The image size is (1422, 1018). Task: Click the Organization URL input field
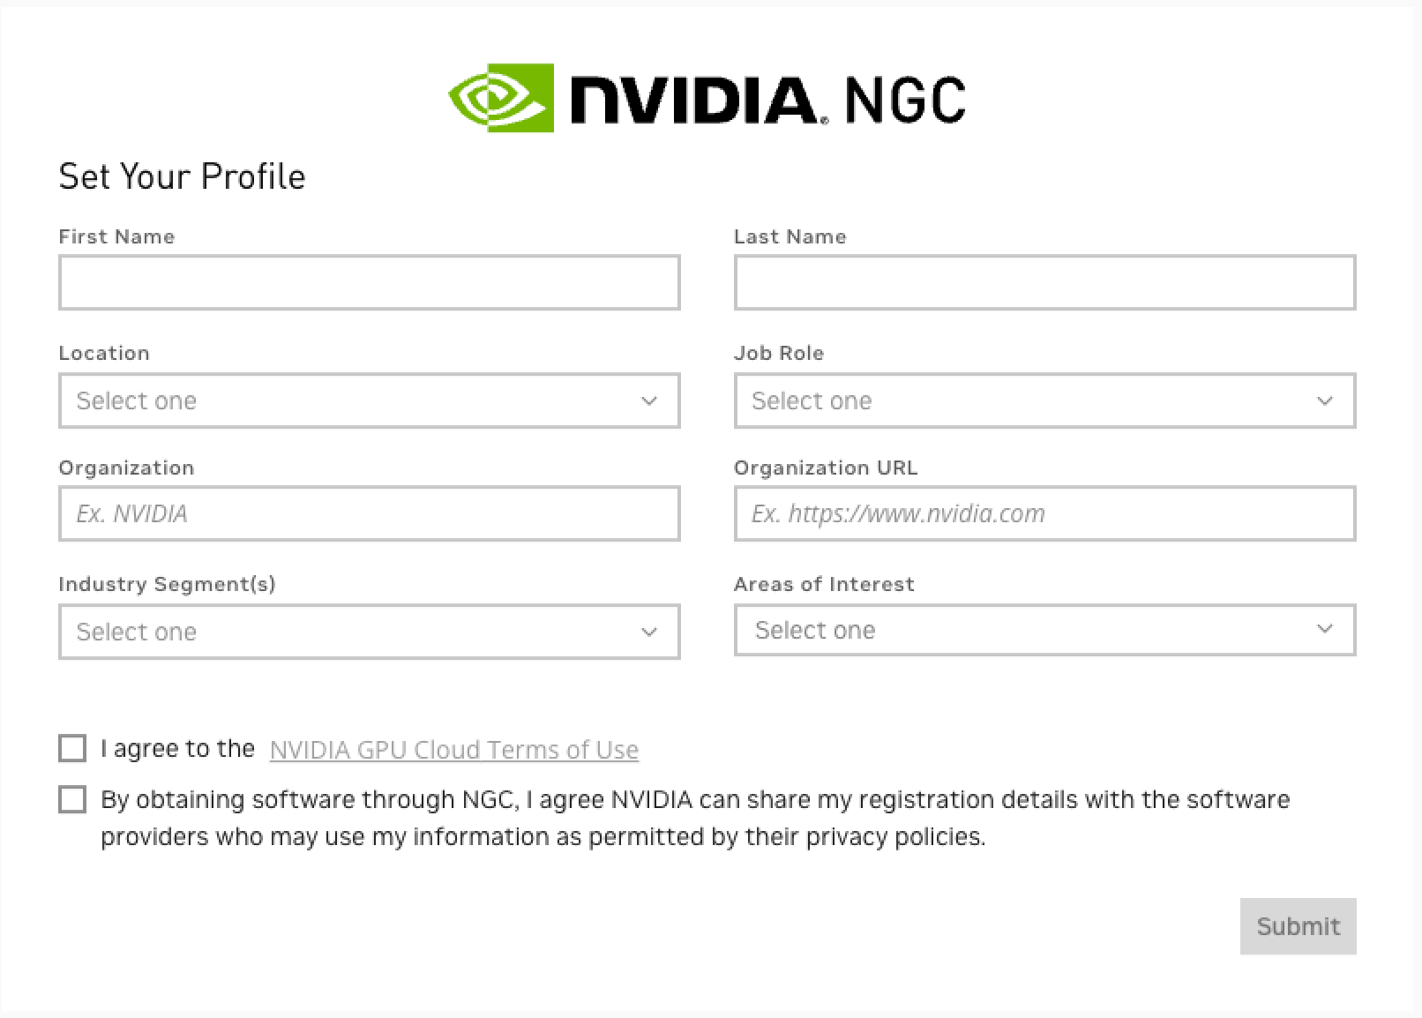point(1044,513)
